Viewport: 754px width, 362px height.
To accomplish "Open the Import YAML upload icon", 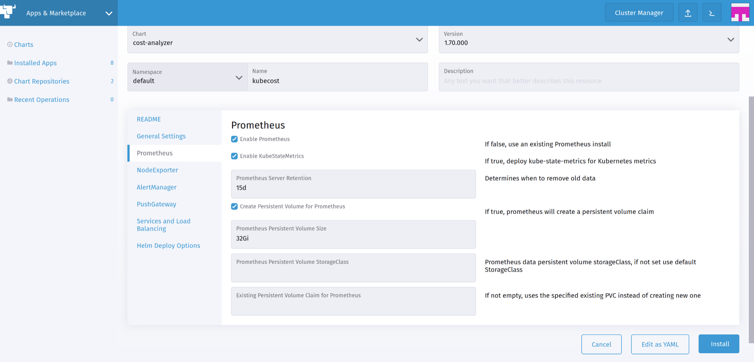I will coord(688,12).
